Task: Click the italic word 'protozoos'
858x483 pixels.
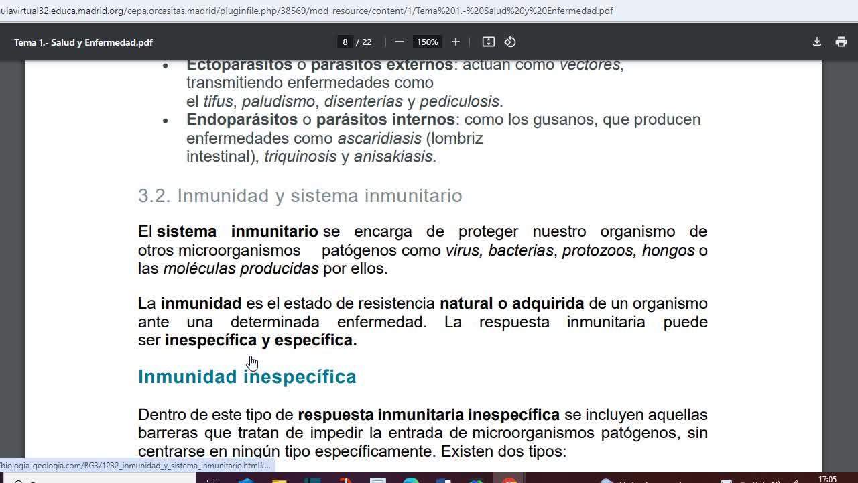Action: pos(598,250)
